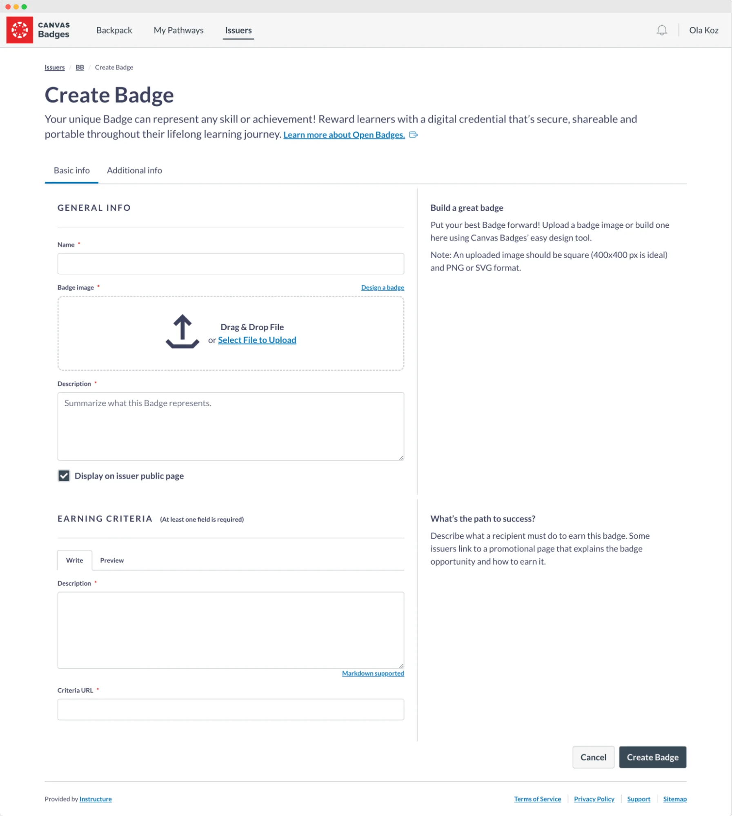732x816 pixels.
Task: Open Learn more about Open Badges
Action: tap(343, 134)
